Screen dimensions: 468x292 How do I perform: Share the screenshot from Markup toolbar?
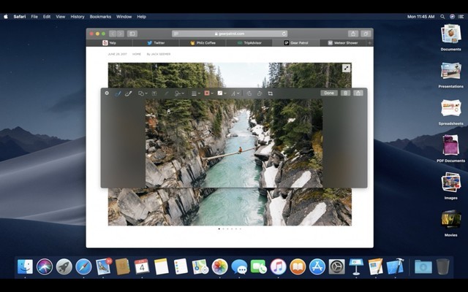point(358,93)
